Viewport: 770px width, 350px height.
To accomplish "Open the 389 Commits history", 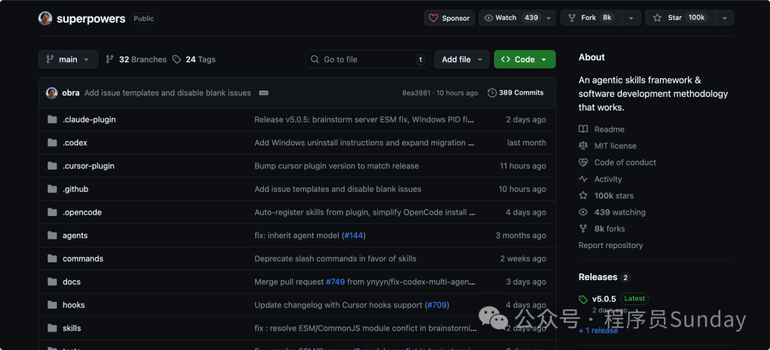I will 515,93.
